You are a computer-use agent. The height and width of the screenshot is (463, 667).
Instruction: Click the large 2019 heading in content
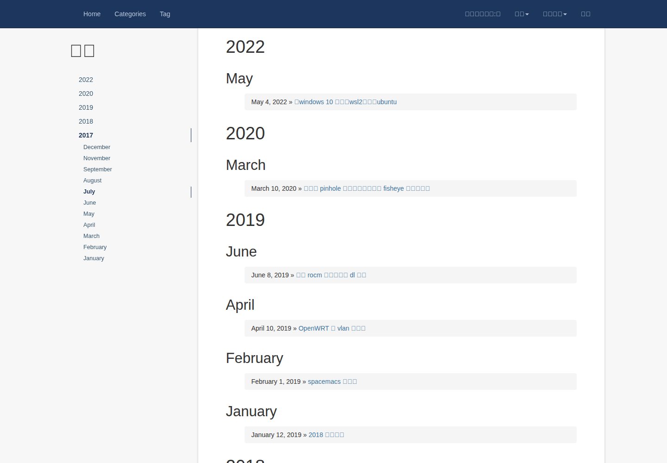pos(245,220)
